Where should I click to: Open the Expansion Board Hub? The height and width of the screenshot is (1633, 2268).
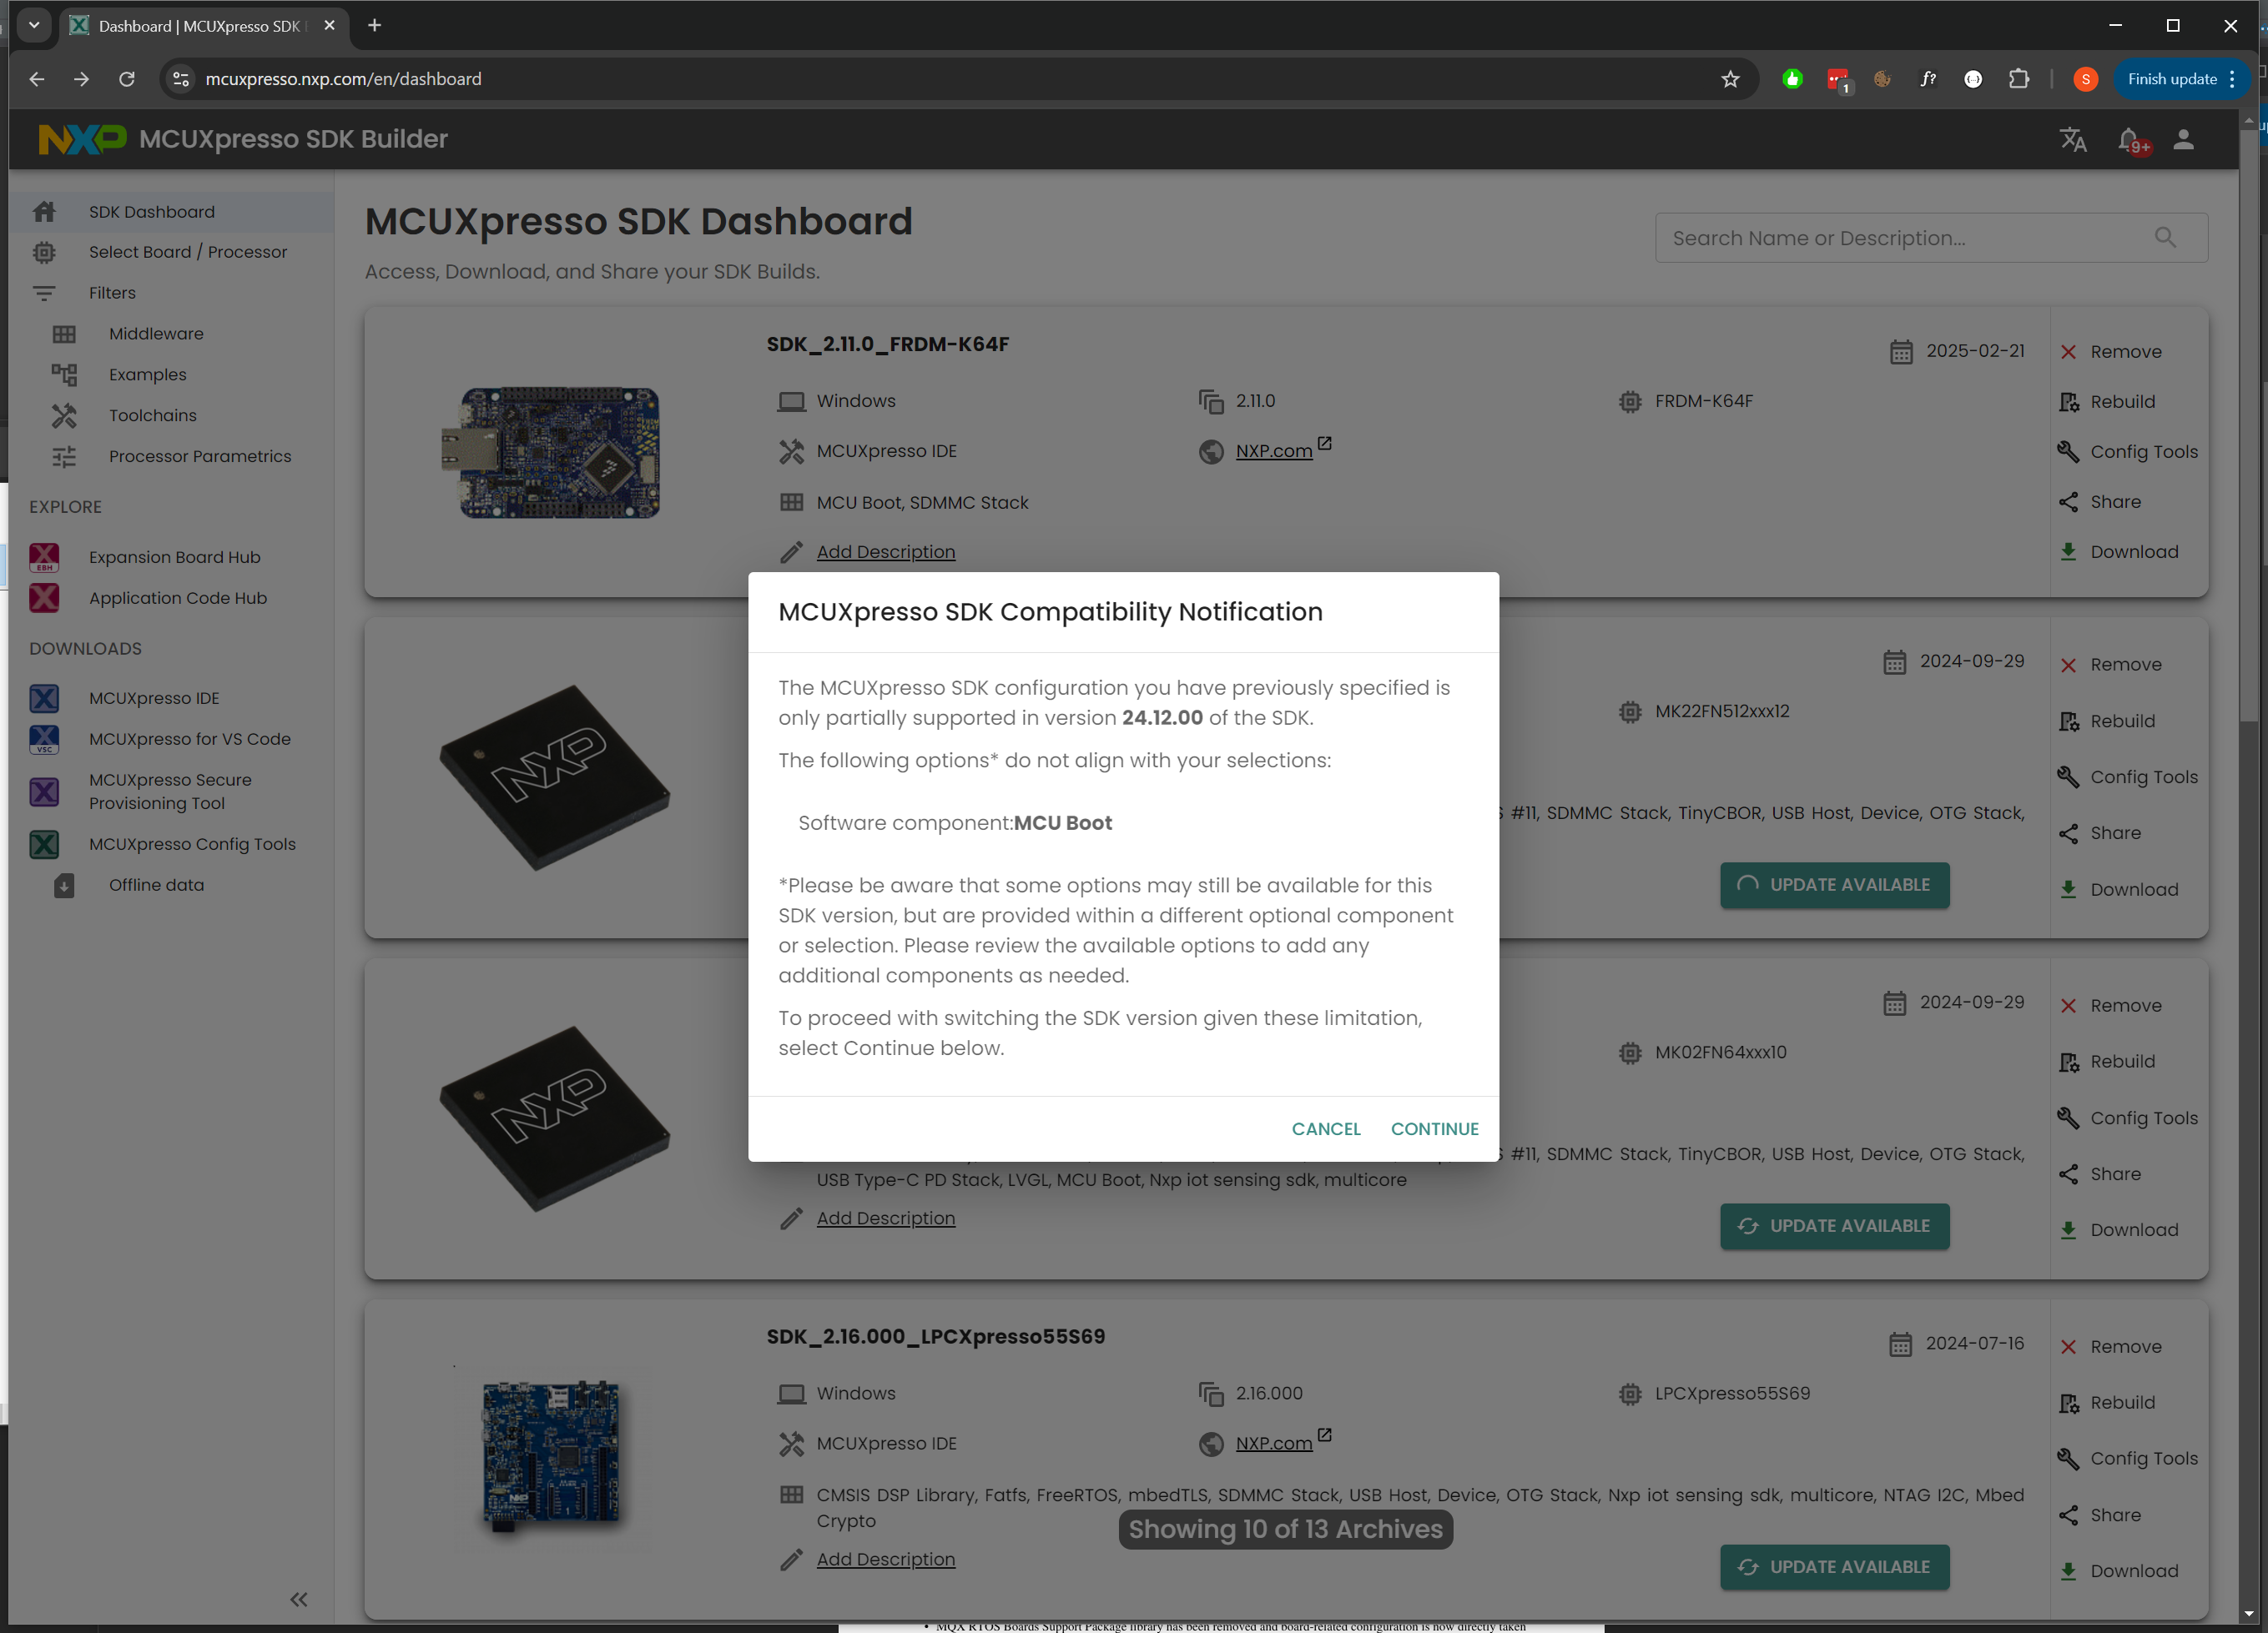pyautogui.click(x=174, y=556)
